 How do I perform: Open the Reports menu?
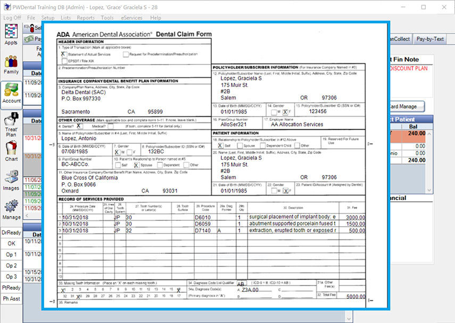86,18
